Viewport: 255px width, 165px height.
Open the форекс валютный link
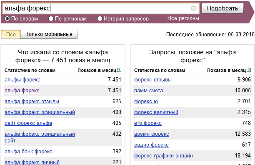click(156, 112)
